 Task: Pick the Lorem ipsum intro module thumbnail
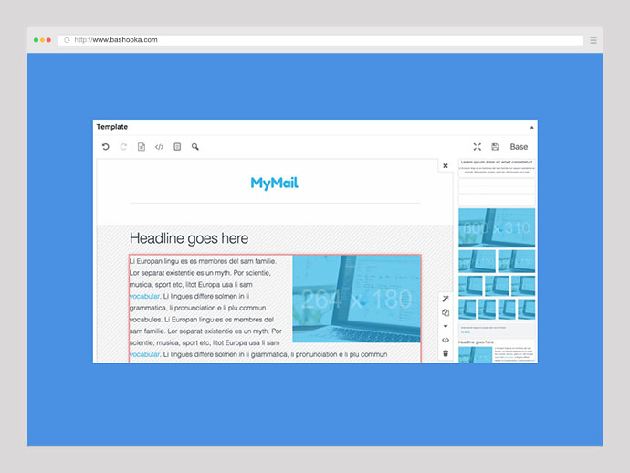pos(497,168)
